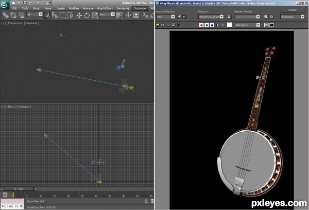309x210 pixels.
Task: Open the Group menu
Action: tap(37, 8)
